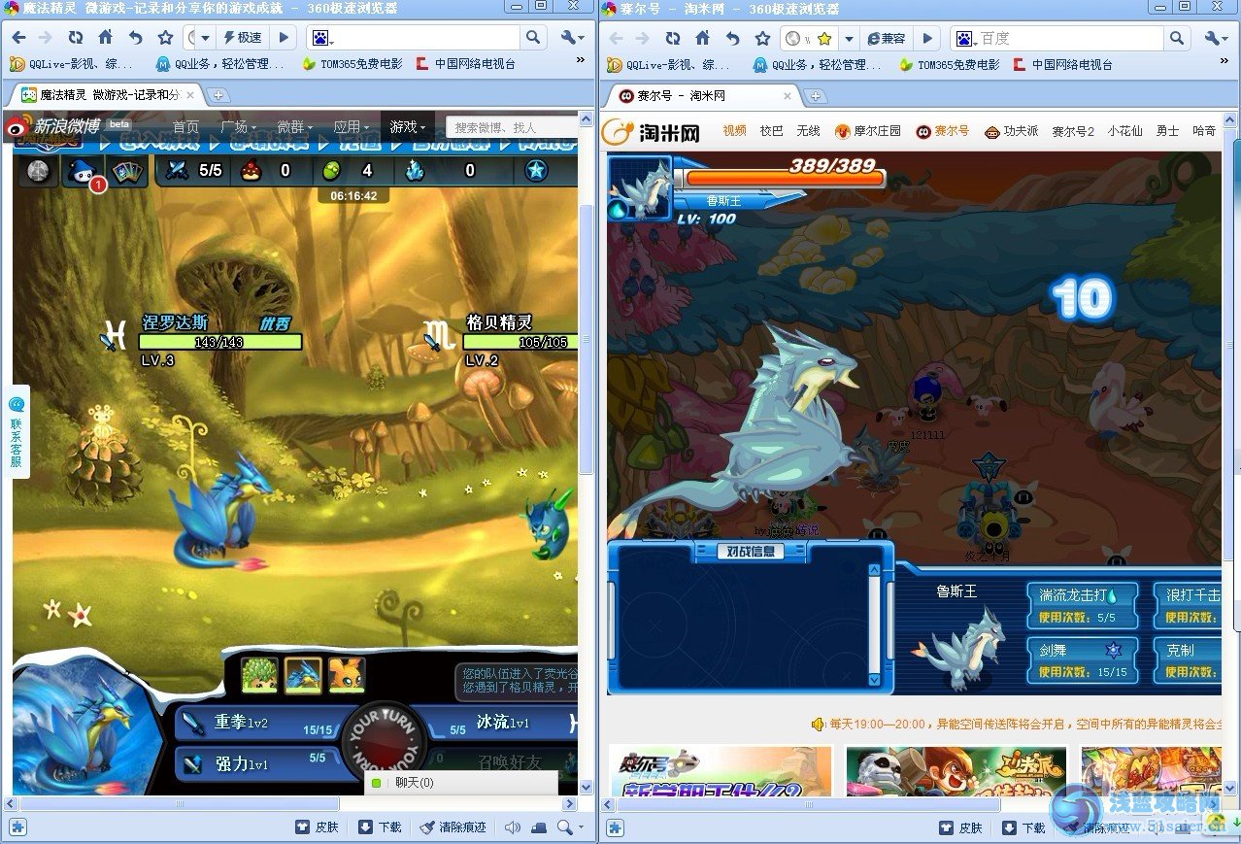Open 下载 downloads in the 赛尔号 status bar
Image resolution: width=1241 pixels, height=844 pixels.
pyautogui.click(x=1023, y=827)
